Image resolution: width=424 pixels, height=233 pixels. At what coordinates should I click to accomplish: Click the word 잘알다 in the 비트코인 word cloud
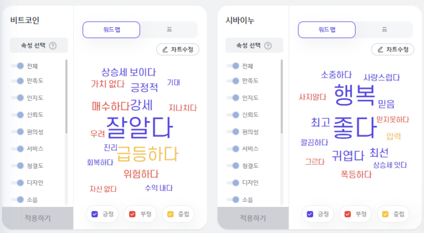point(139,127)
